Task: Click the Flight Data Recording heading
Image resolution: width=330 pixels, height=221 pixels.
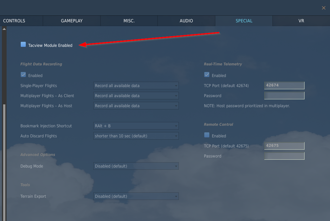Action: pos(41,64)
